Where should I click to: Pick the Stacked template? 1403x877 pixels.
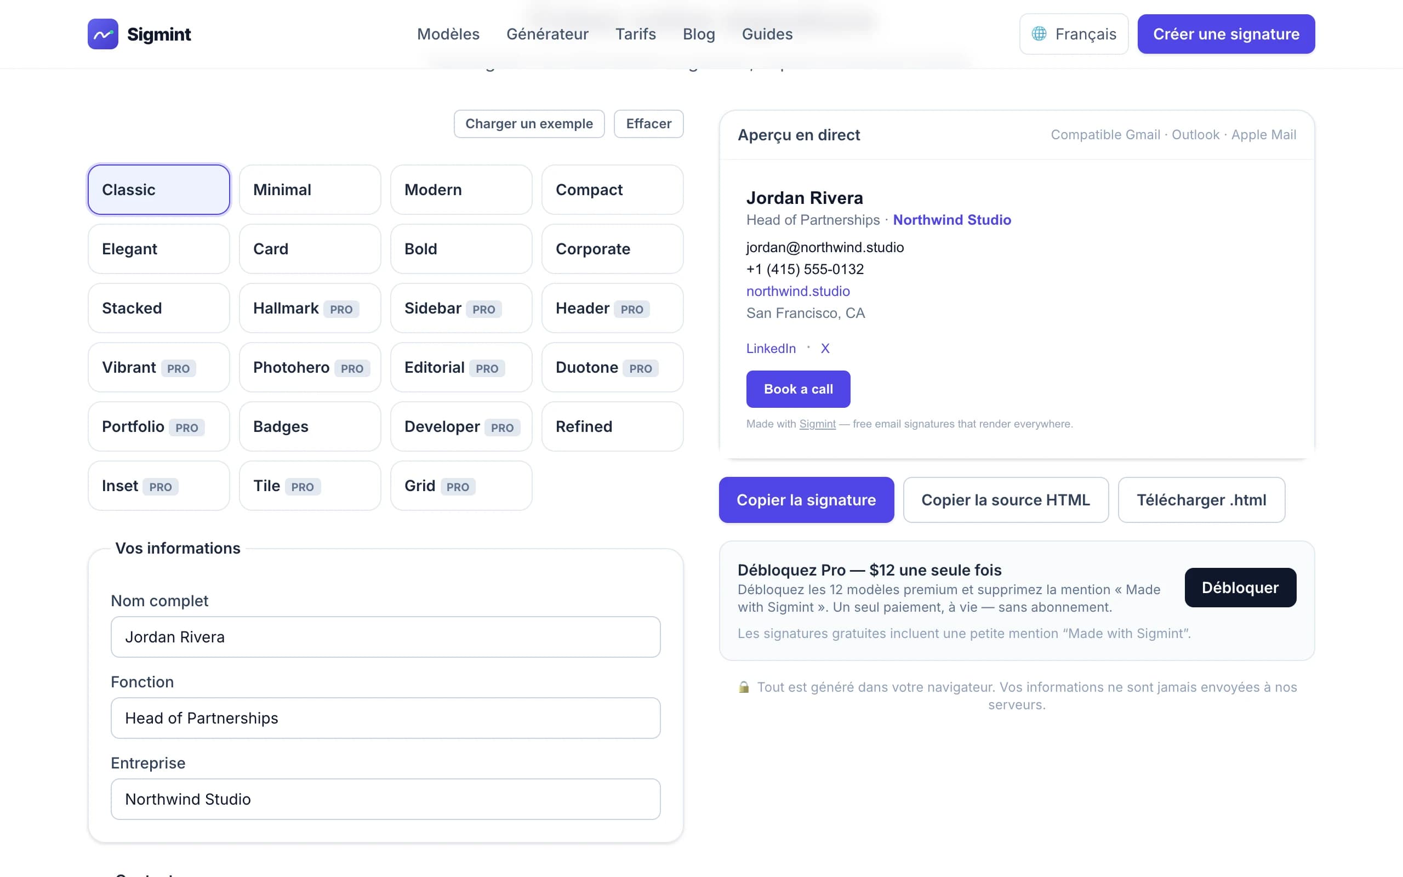point(159,308)
